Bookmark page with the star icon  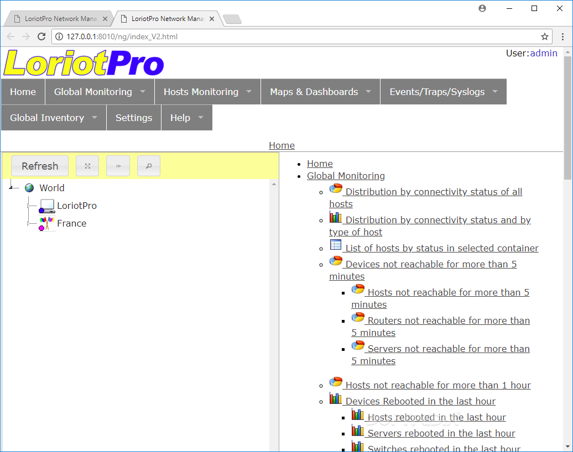[544, 36]
